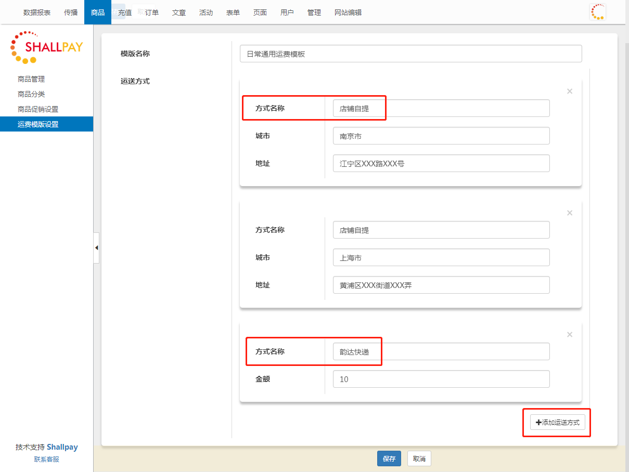Viewport: 629px width, 472px height.
Task: Open 商品管理 in sidebar
Action: coord(31,79)
